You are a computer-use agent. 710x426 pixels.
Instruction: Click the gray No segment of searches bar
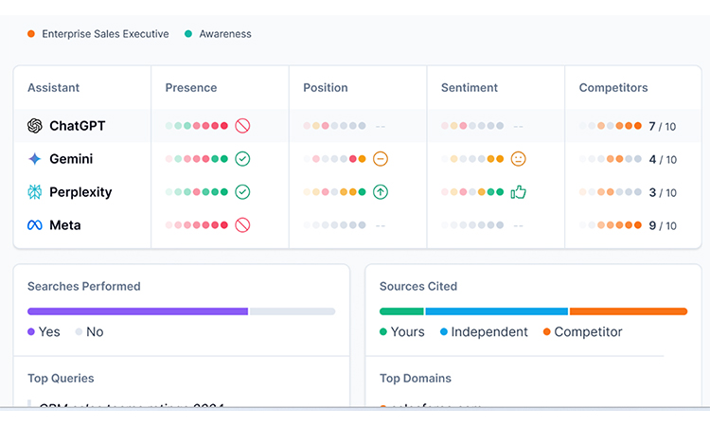click(293, 311)
